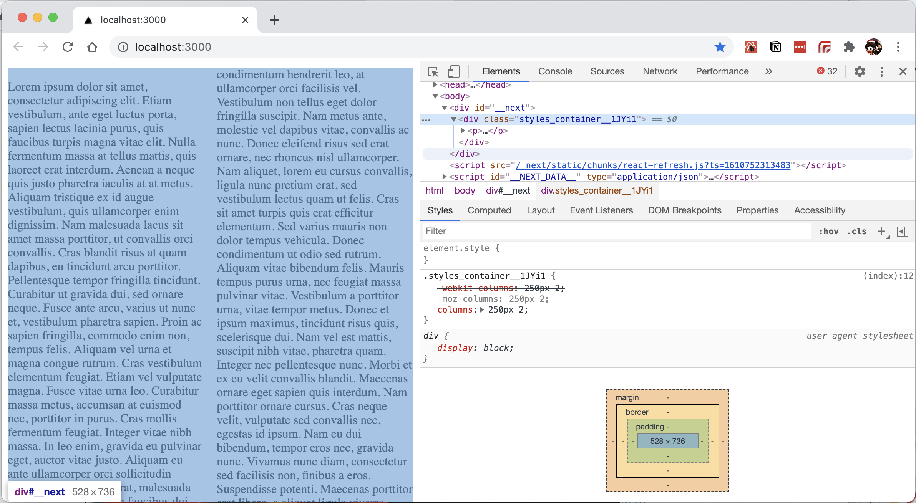The height and width of the screenshot is (503, 916).
Task: Select the inspect element picker tool
Action: pos(433,71)
